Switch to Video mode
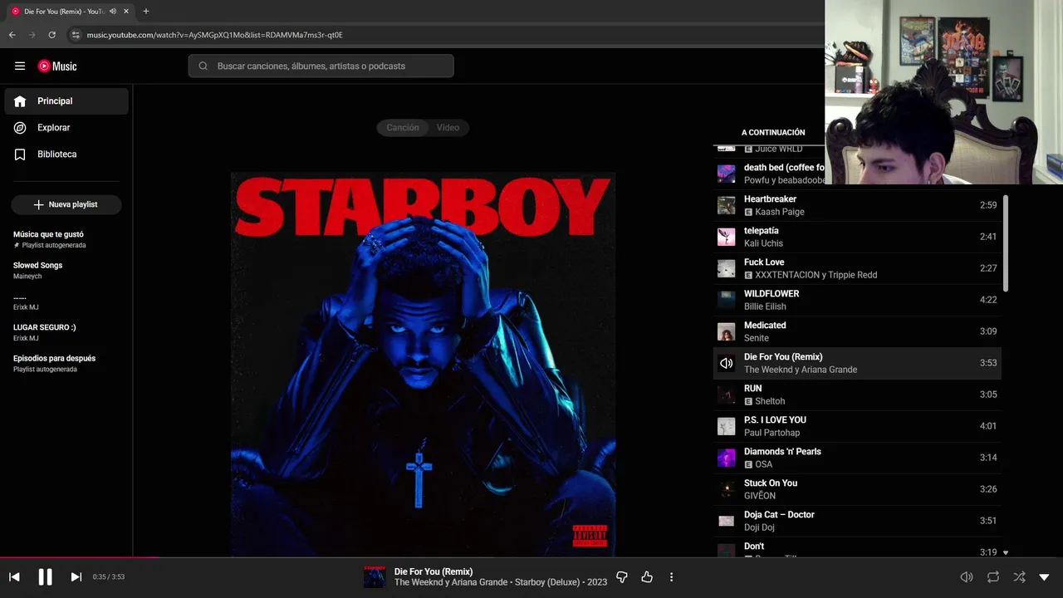Viewport: 1063px width, 598px height. click(x=448, y=128)
